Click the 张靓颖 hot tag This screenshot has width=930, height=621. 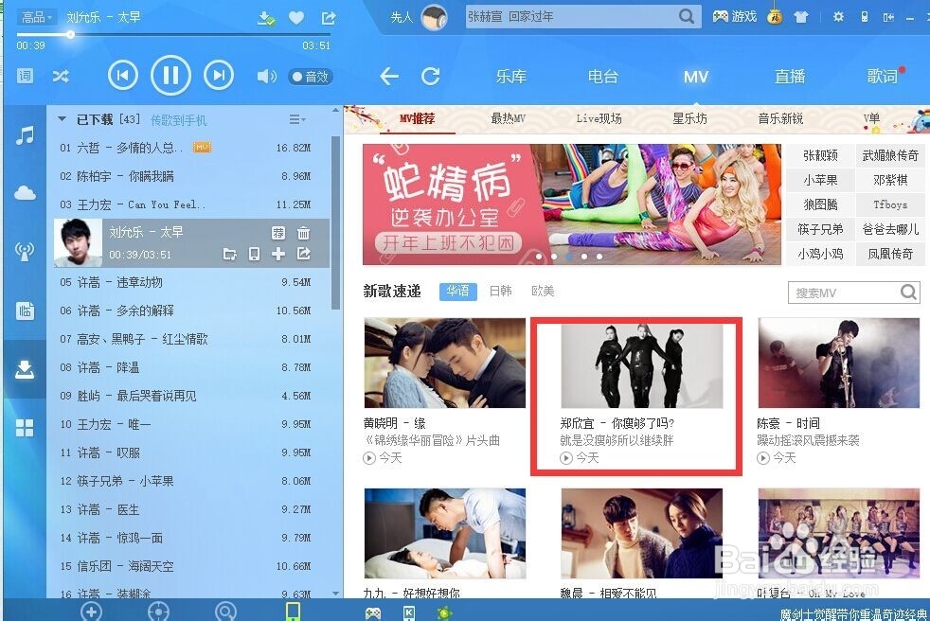point(820,155)
